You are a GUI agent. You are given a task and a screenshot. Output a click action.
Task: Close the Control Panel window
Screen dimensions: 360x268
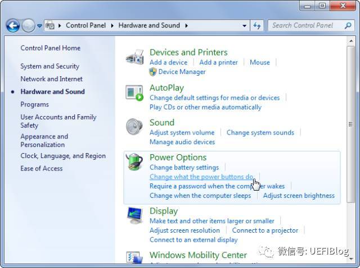click(343, 6)
